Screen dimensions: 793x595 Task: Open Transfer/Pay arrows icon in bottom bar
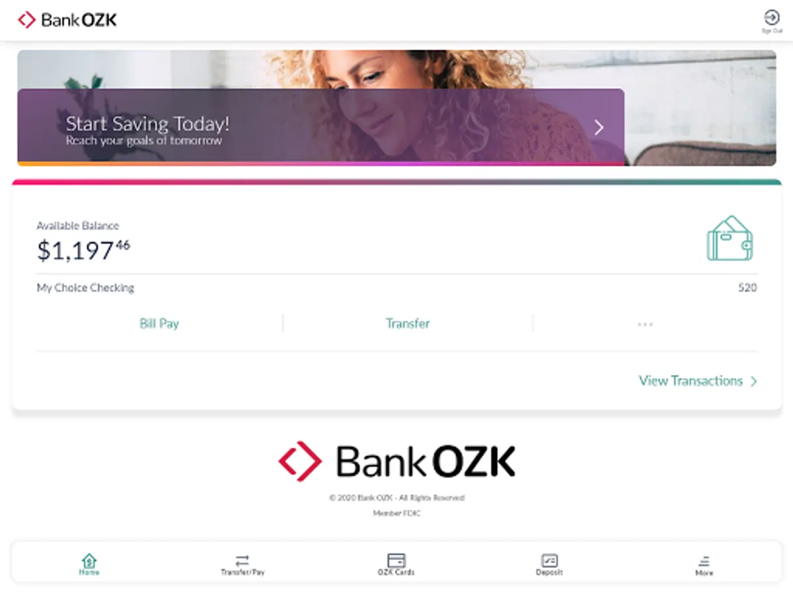coord(243,560)
